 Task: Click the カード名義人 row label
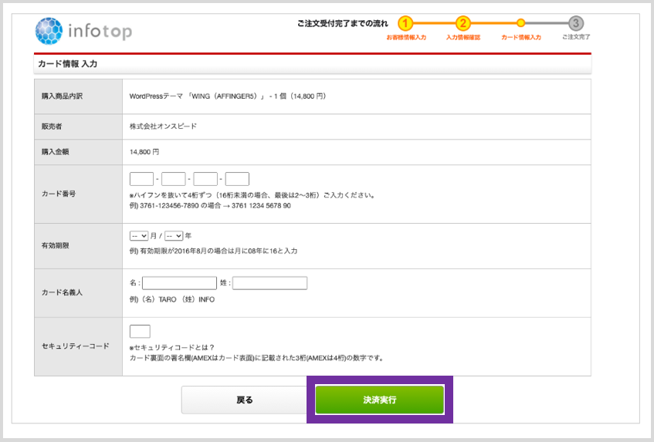click(62, 293)
